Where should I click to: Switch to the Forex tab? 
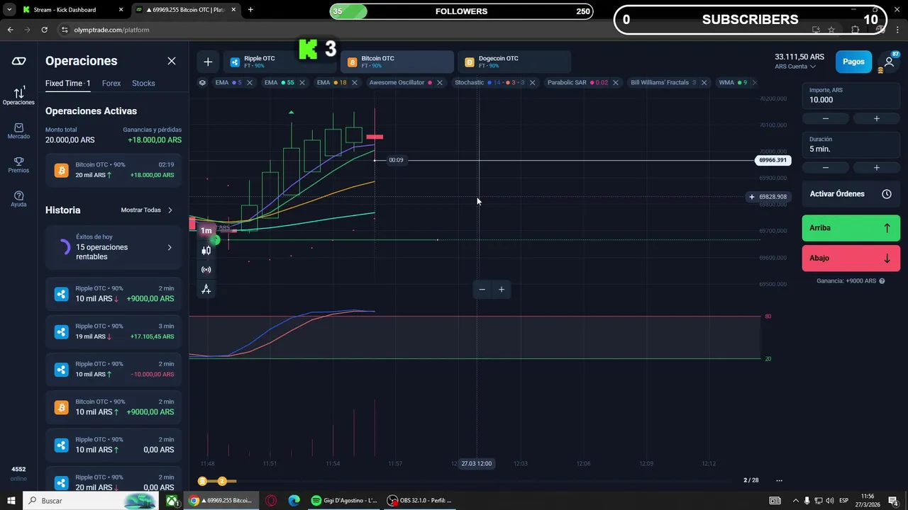pyautogui.click(x=111, y=84)
